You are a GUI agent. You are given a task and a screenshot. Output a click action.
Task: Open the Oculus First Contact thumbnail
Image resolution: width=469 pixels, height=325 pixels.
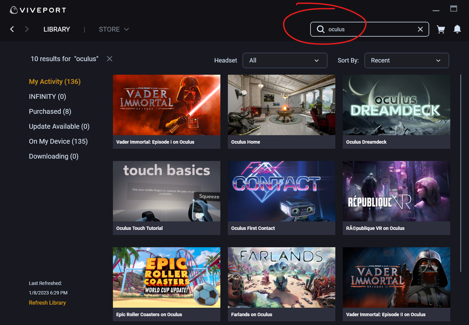282,191
